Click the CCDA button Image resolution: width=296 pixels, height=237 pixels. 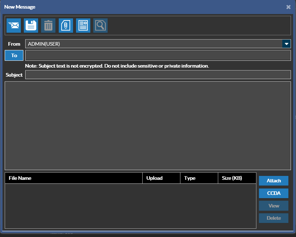274,193
